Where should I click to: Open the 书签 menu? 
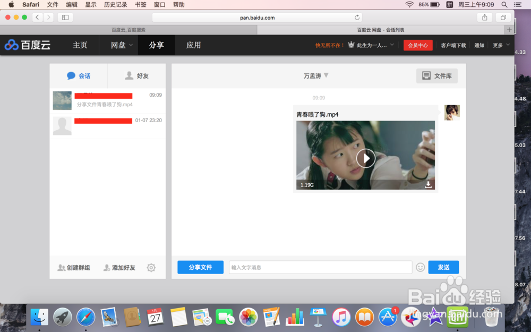[141, 4]
